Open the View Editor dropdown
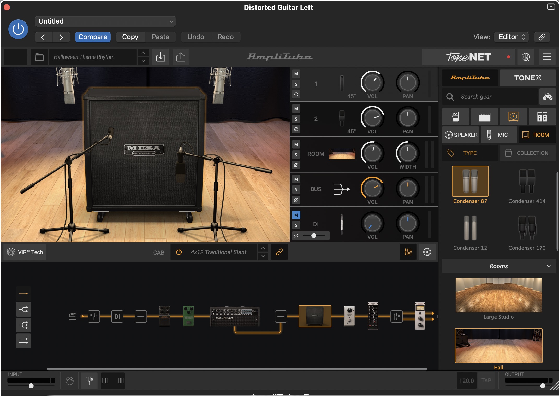This screenshot has width=559, height=396. pyautogui.click(x=511, y=37)
